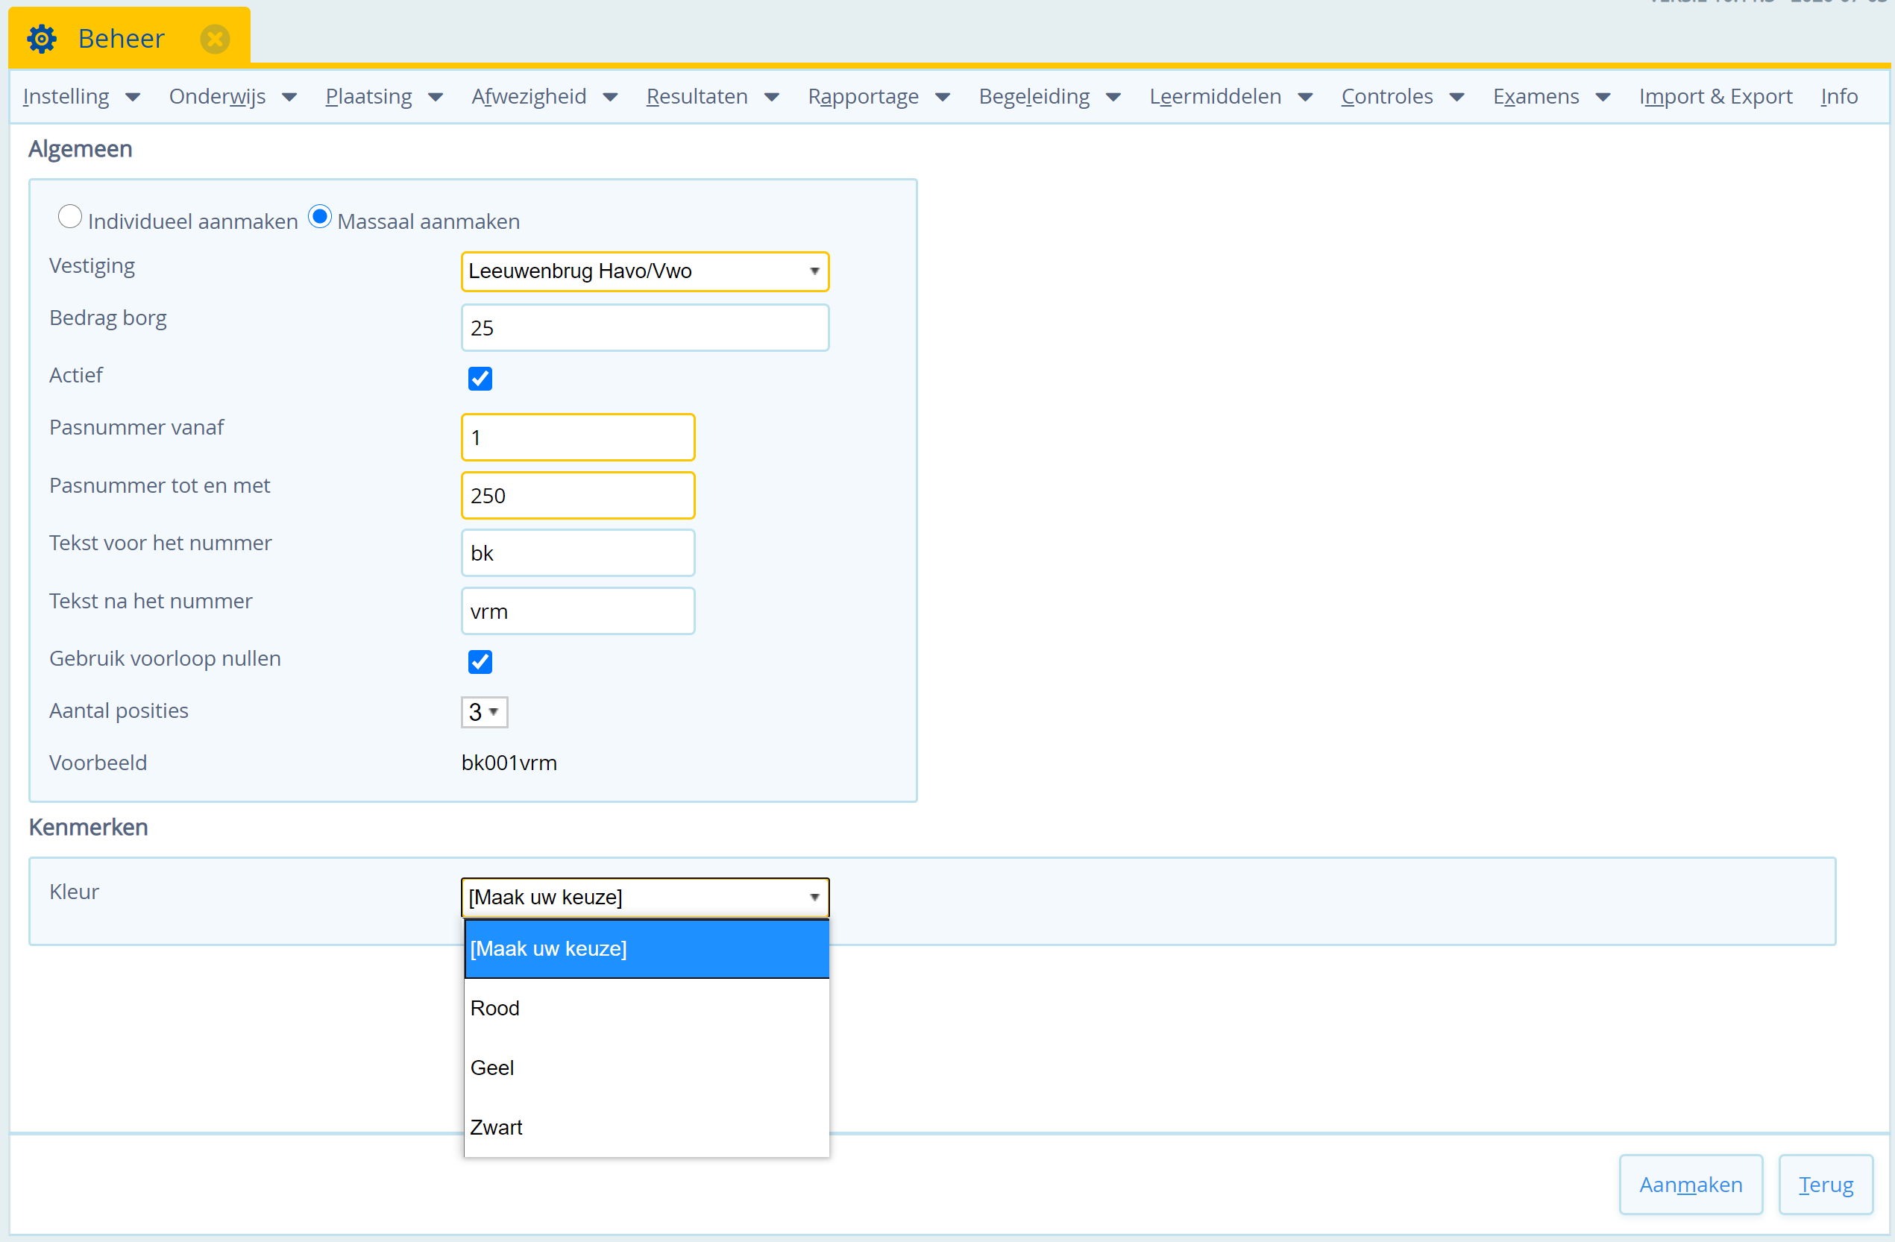Open the Begeleiding menu
The width and height of the screenshot is (1895, 1242).
click(1050, 96)
